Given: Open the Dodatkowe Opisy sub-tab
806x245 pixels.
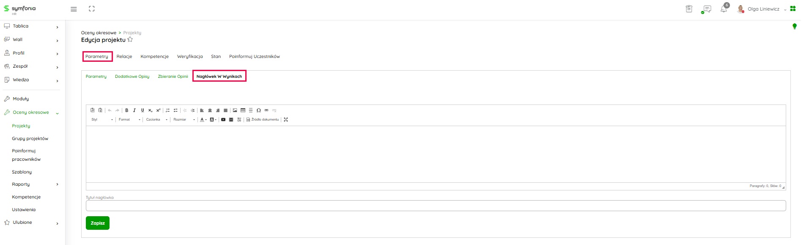Looking at the screenshot, I should [132, 77].
